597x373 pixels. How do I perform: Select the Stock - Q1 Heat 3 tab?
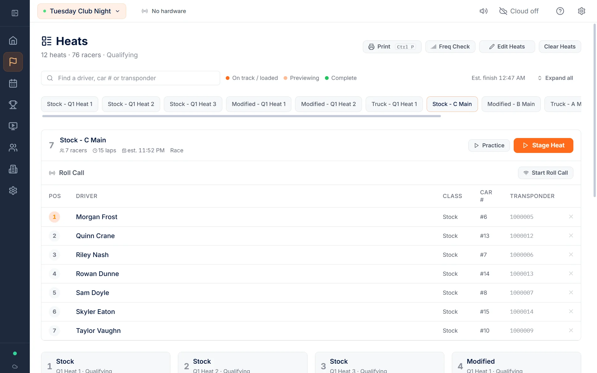[x=193, y=104]
